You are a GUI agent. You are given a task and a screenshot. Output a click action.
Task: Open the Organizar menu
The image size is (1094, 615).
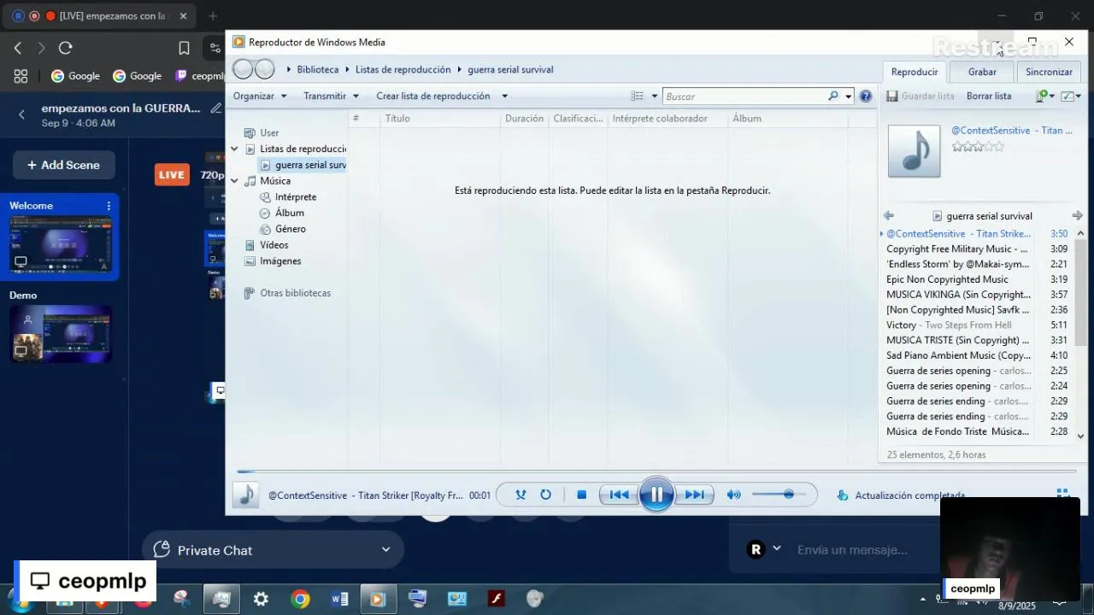click(x=260, y=96)
